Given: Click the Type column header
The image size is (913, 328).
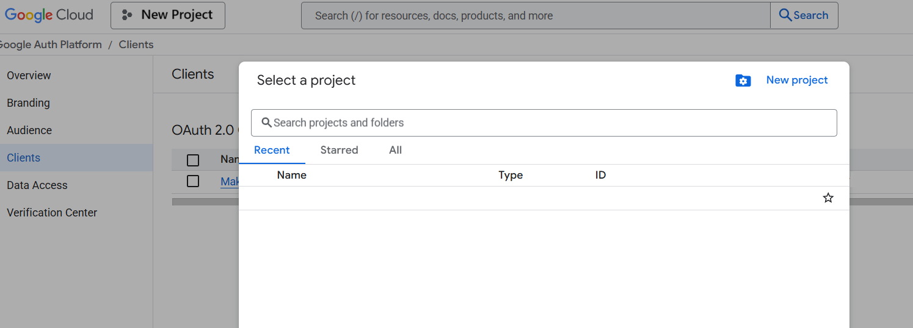Looking at the screenshot, I should (x=511, y=175).
